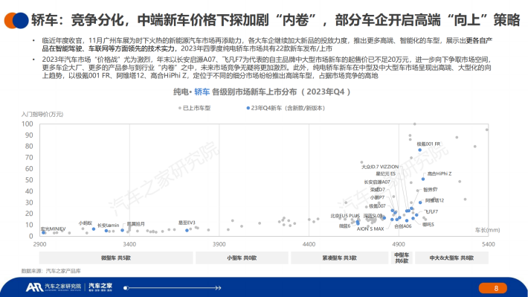The height and width of the screenshot is (297, 528).
Task: Click the double arrow at progress line end
Action: click(x=218, y=288)
